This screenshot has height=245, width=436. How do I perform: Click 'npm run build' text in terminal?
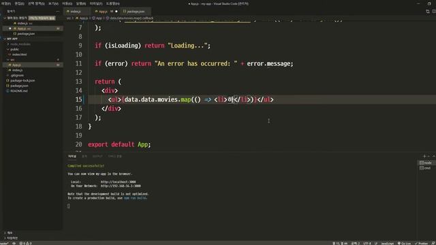coord(135,198)
